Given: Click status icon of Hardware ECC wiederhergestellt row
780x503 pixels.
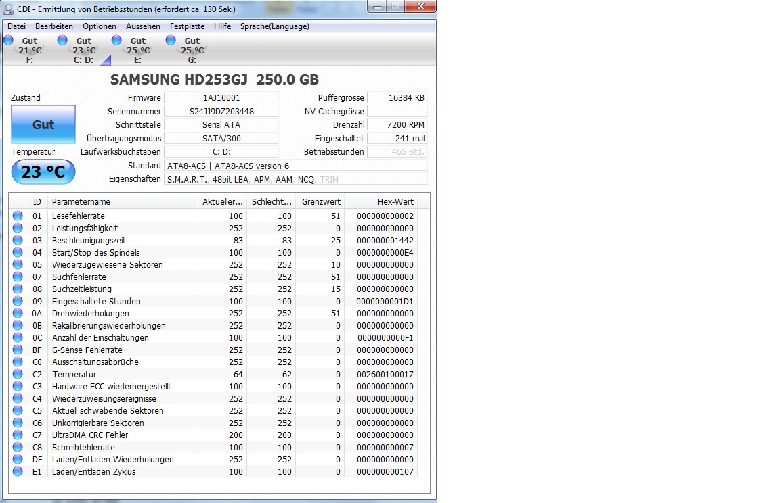Looking at the screenshot, I should click(18, 386).
